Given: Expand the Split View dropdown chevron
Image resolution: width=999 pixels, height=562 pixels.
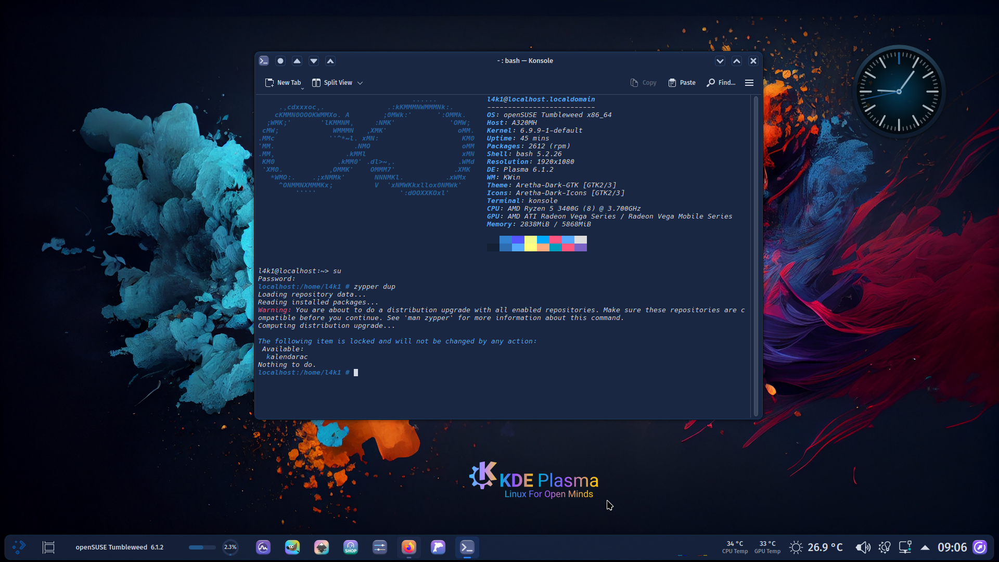Looking at the screenshot, I should [x=360, y=83].
